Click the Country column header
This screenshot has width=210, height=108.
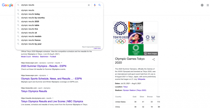coord(118,97)
